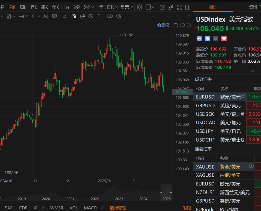Enter fullscreen chart mode
This screenshot has width=261, height=211.
179,7
